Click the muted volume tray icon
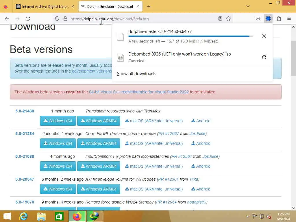Screen dimensions: 296x222 coord(269,217)
